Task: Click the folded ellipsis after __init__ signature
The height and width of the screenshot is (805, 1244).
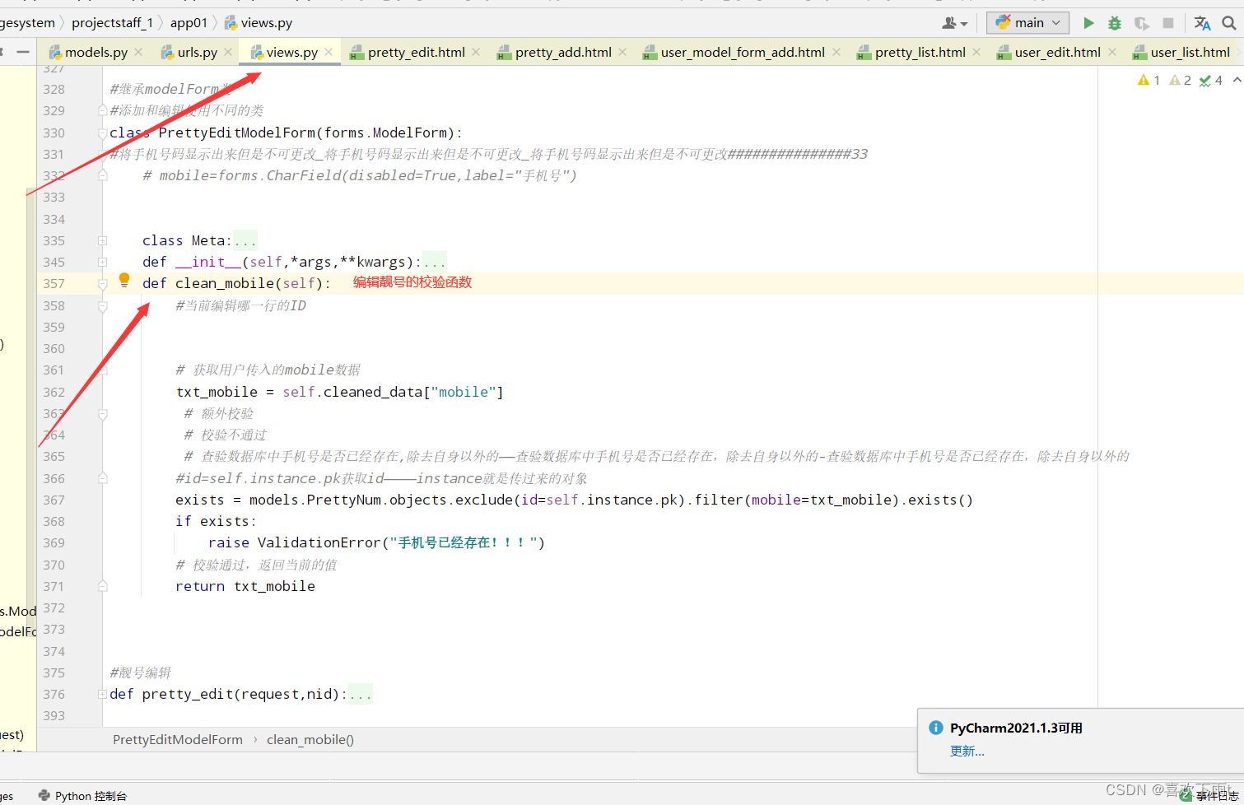Action: (x=435, y=262)
